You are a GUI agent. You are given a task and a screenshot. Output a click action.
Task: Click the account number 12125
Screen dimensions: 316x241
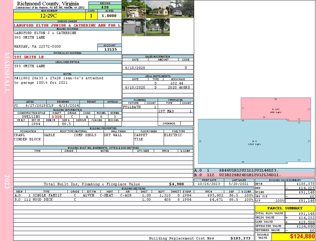point(110,49)
